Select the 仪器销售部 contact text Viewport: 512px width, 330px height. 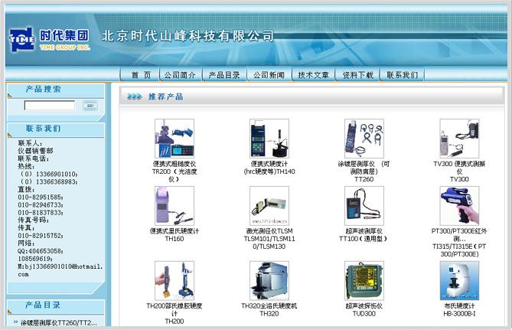point(35,151)
